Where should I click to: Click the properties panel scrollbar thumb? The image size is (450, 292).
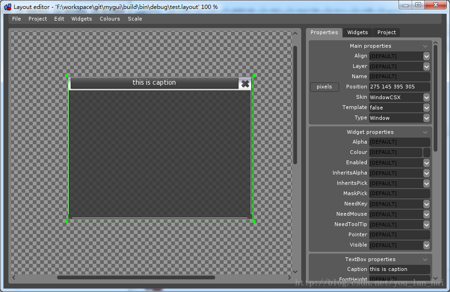(435, 98)
